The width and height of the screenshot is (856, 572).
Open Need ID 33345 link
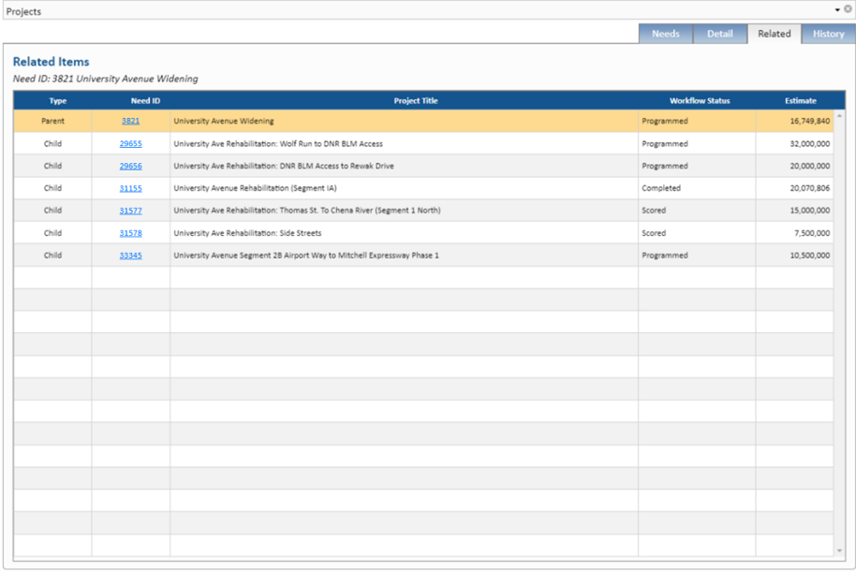(x=130, y=256)
